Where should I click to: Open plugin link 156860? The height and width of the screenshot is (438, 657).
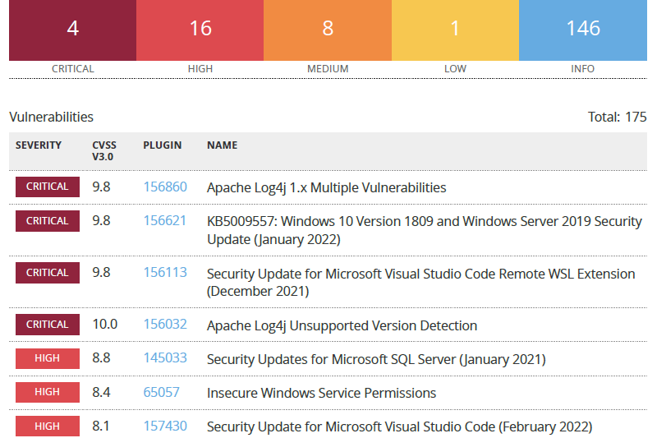(165, 187)
